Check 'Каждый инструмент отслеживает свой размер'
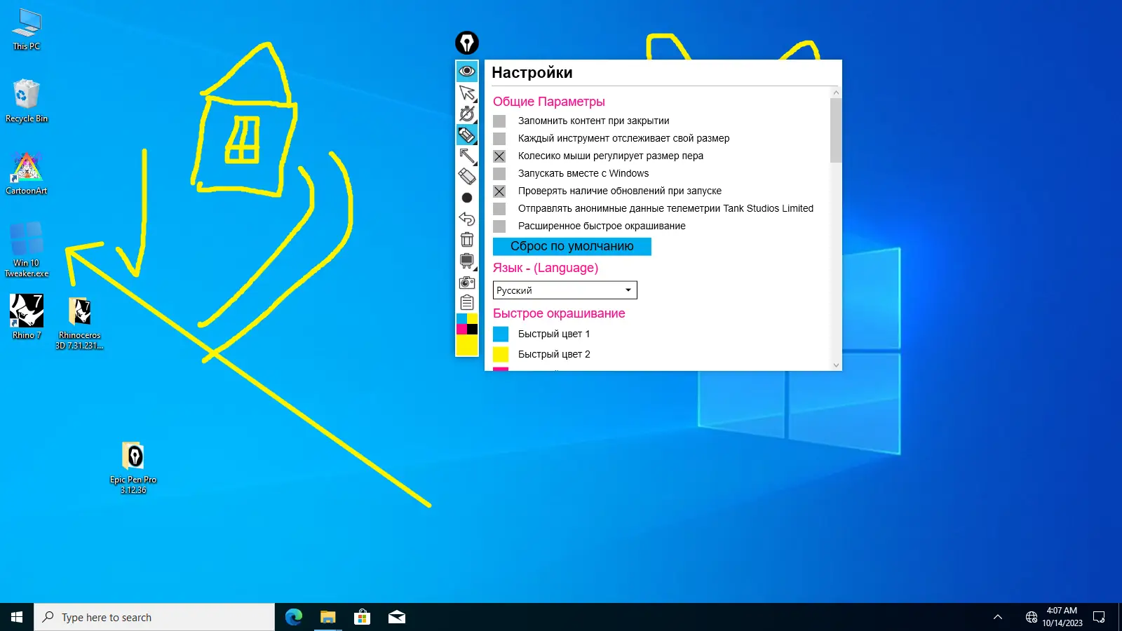The width and height of the screenshot is (1122, 631). click(499, 139)
